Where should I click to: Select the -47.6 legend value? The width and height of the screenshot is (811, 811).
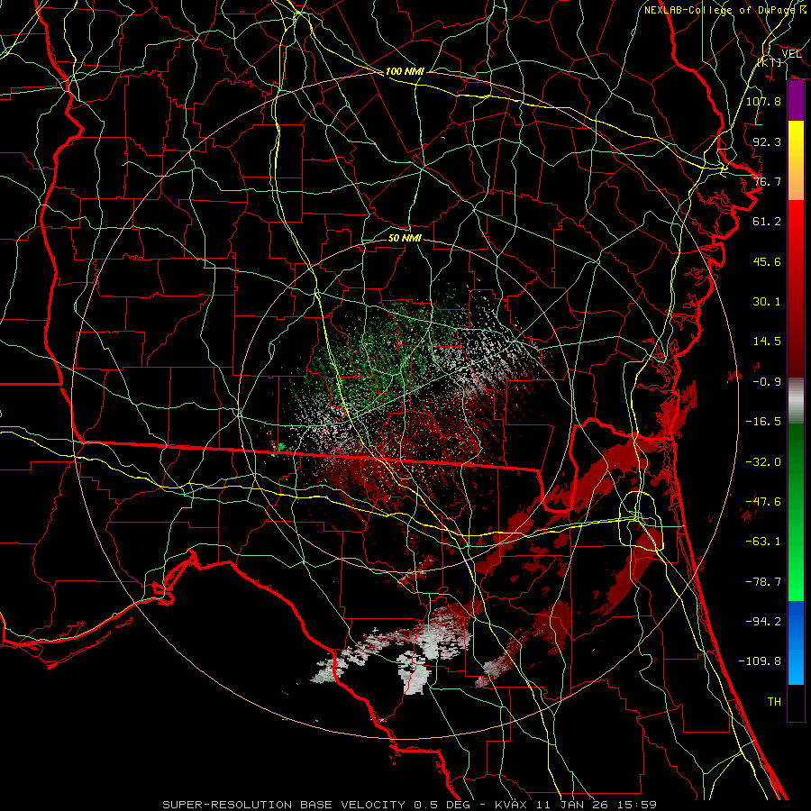pyautogui.click(x=763, y=502)
